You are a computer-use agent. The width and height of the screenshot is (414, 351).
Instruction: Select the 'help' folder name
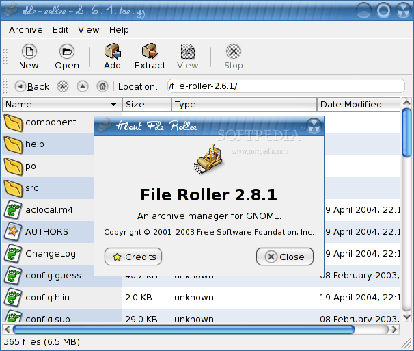(35, 144)
